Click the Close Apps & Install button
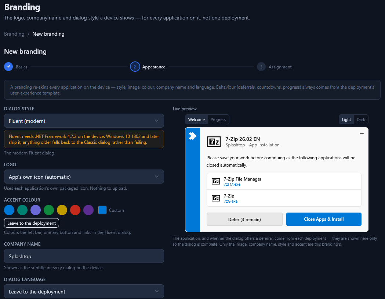The height and width of the screenshot is (299, 385). [324, 219]
